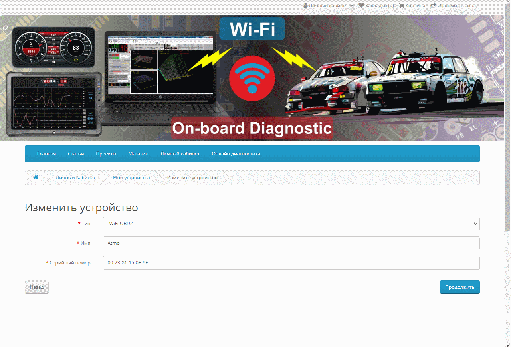Follow the Мои устройства breadcrumb link
This screenshot has width=511, height=347.
(x=131, y=178)
